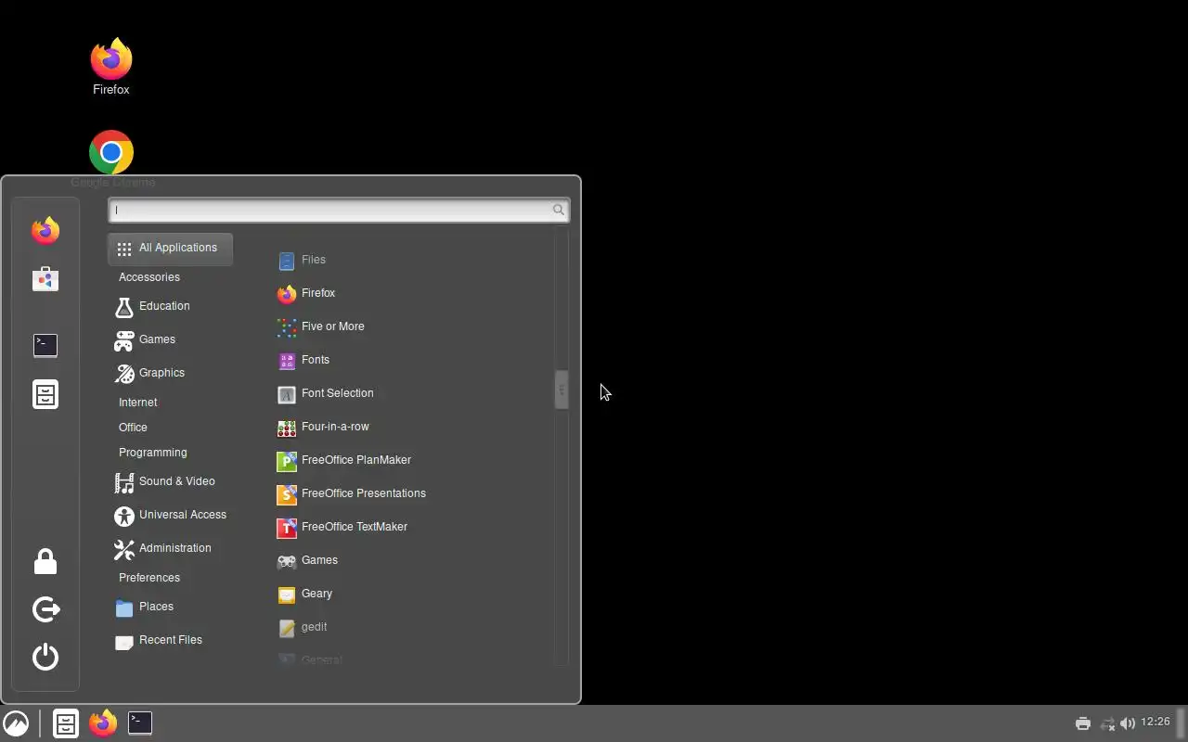
Task: Click the Google Chrome desktop icon
Action: [x=111, y=152]
